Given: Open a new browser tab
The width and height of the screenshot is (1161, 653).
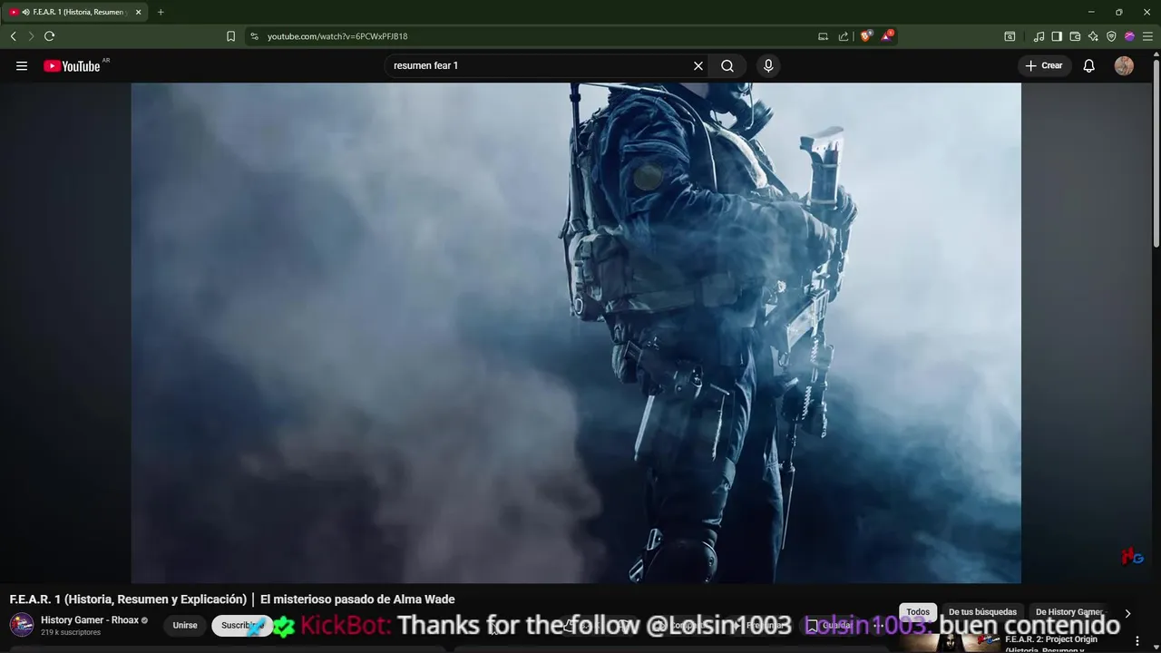Looking at the screenshot, I should pos(161,12).
